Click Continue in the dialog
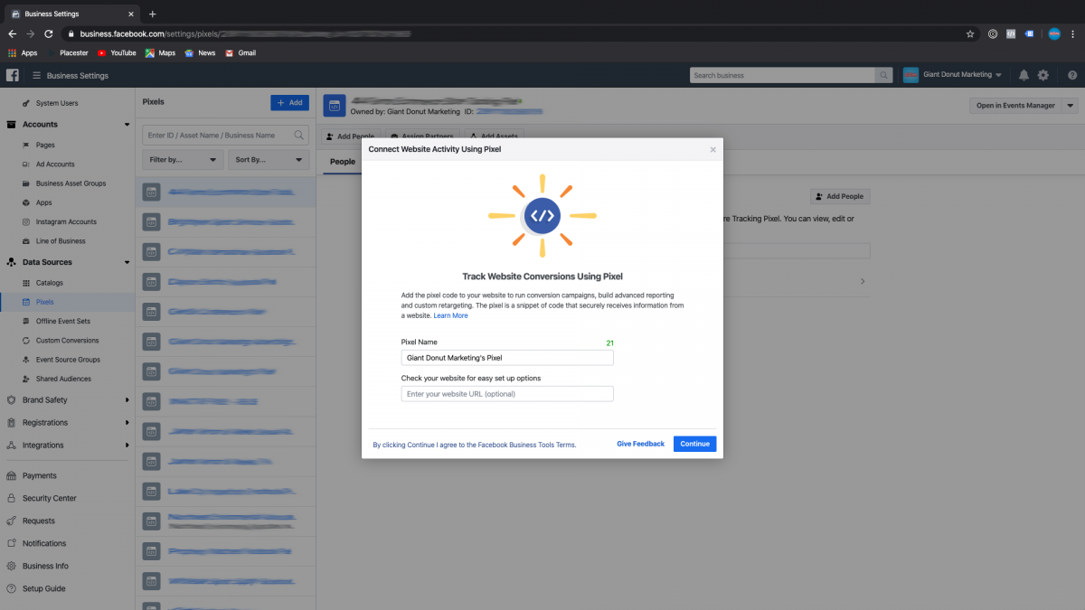Viewport: 1085px width, 610px height. pyautogui.click(x=694, y=444)
